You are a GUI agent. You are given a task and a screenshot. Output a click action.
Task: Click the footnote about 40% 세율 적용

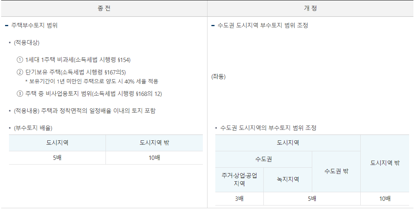point(91,81)
